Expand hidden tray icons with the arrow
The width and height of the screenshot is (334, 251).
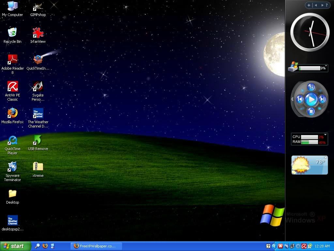point(274,246)
